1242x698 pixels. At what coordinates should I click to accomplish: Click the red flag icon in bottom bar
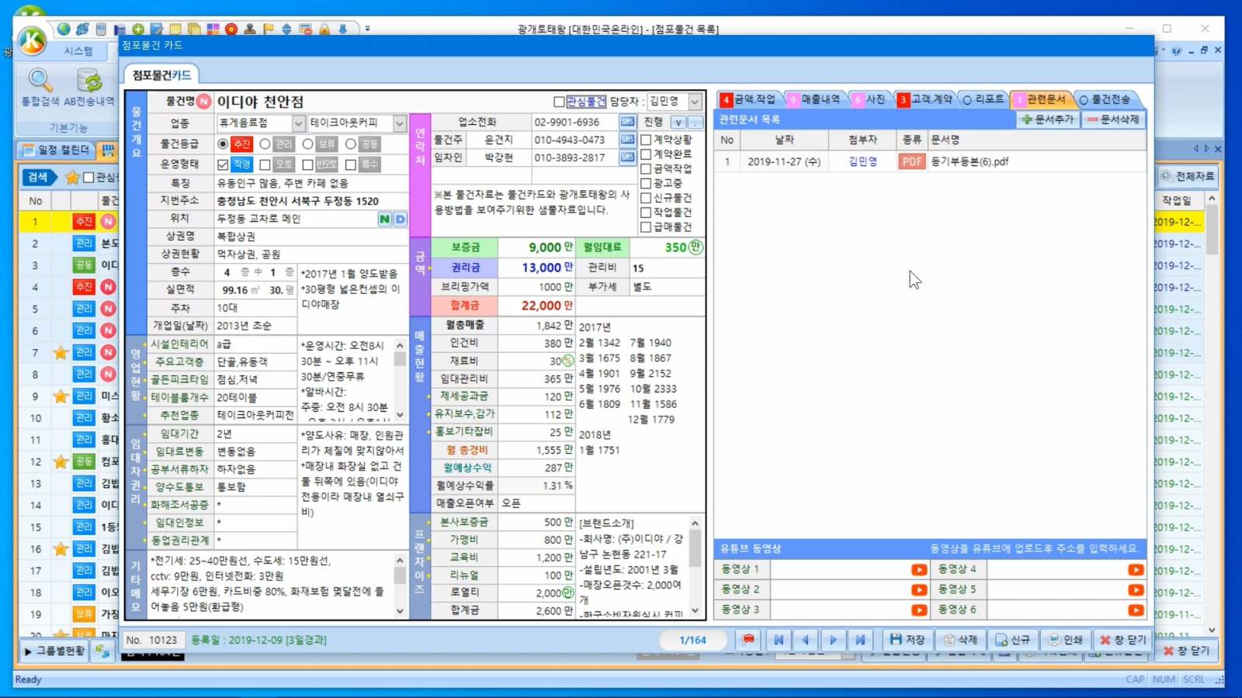[748, 640]
